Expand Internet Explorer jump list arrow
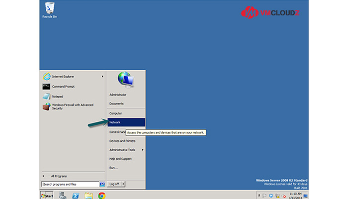 point(102,77)
